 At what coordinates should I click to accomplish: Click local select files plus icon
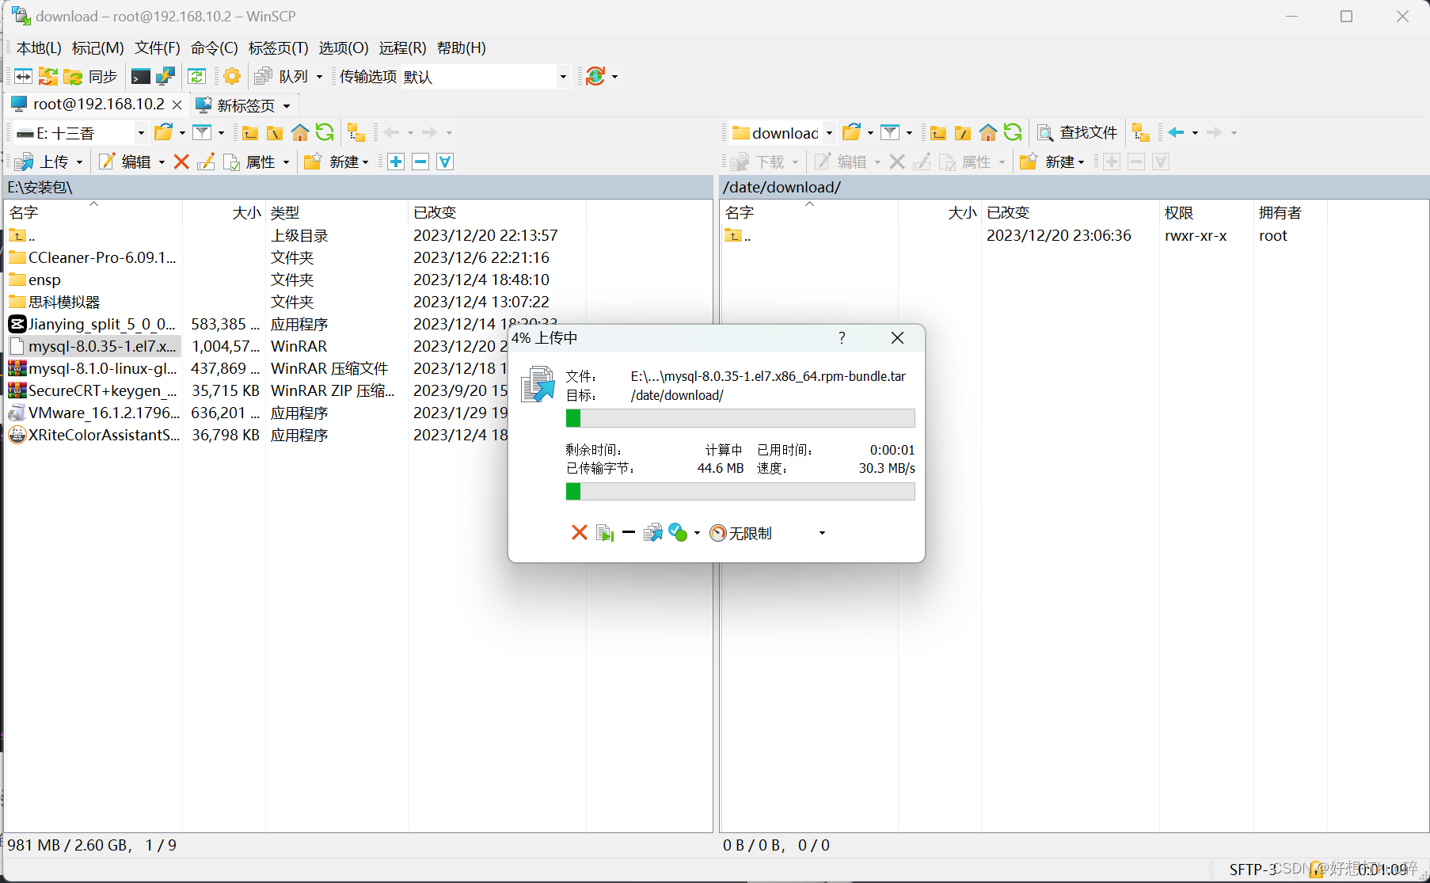396,162
